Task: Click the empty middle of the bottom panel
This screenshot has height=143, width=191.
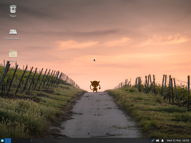Action: pos(91,140)
